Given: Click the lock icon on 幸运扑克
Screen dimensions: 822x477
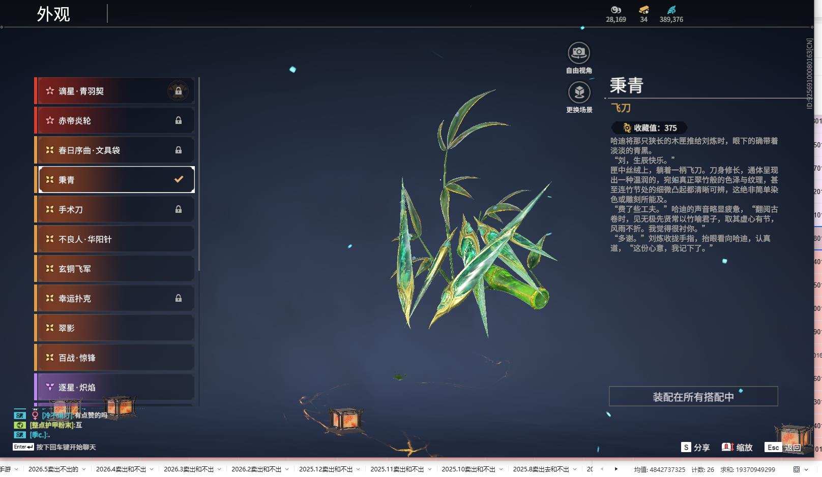Looking at the screenshot, I should coord(179,298).
